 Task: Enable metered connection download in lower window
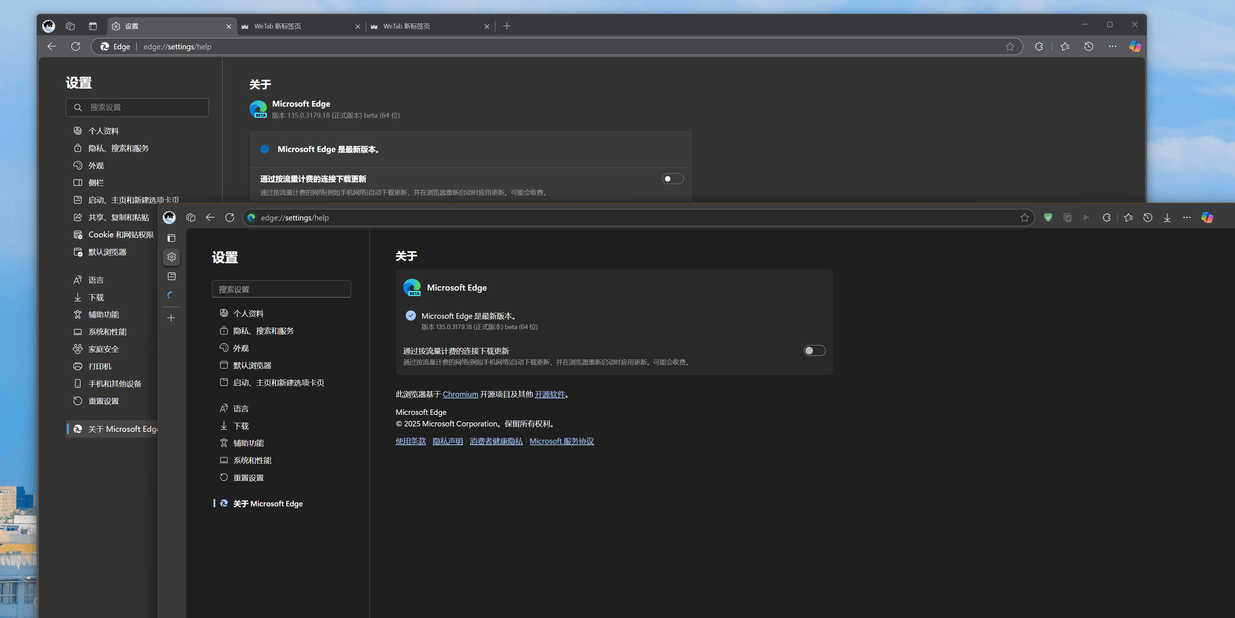pos(814,351)
